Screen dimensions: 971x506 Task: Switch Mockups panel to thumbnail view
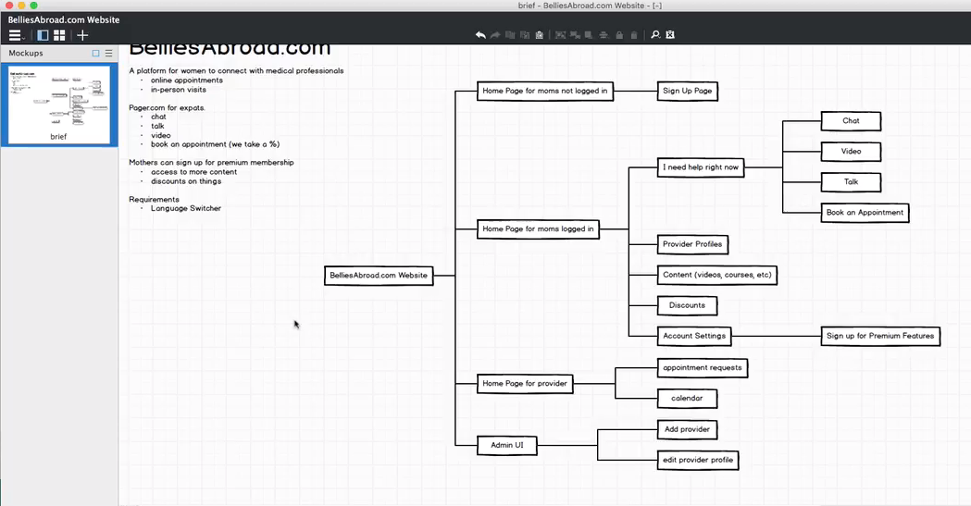click(95, 54)
